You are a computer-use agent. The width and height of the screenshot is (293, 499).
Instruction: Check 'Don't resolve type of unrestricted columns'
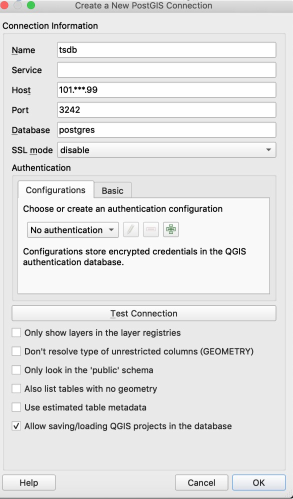point(16,351)
